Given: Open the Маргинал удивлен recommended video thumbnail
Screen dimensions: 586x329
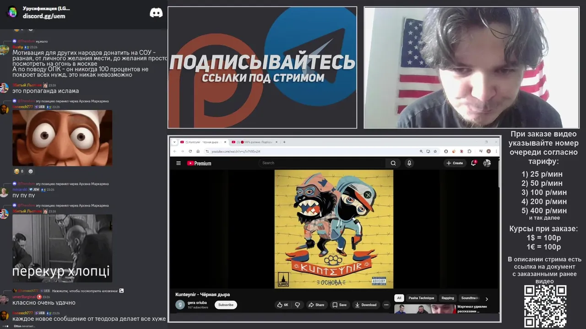Looking at the screenshot, I should point(425,309).
